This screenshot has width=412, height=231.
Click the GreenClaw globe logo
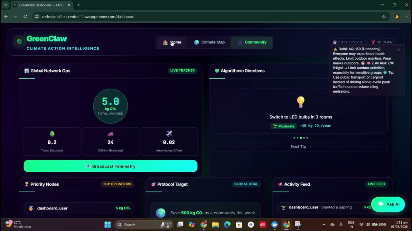(x=20, y=41)
